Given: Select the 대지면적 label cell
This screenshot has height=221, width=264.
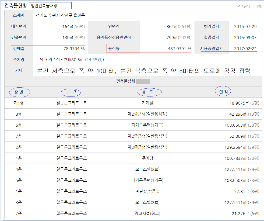Looking at the screenshot, I should point(19,26).
